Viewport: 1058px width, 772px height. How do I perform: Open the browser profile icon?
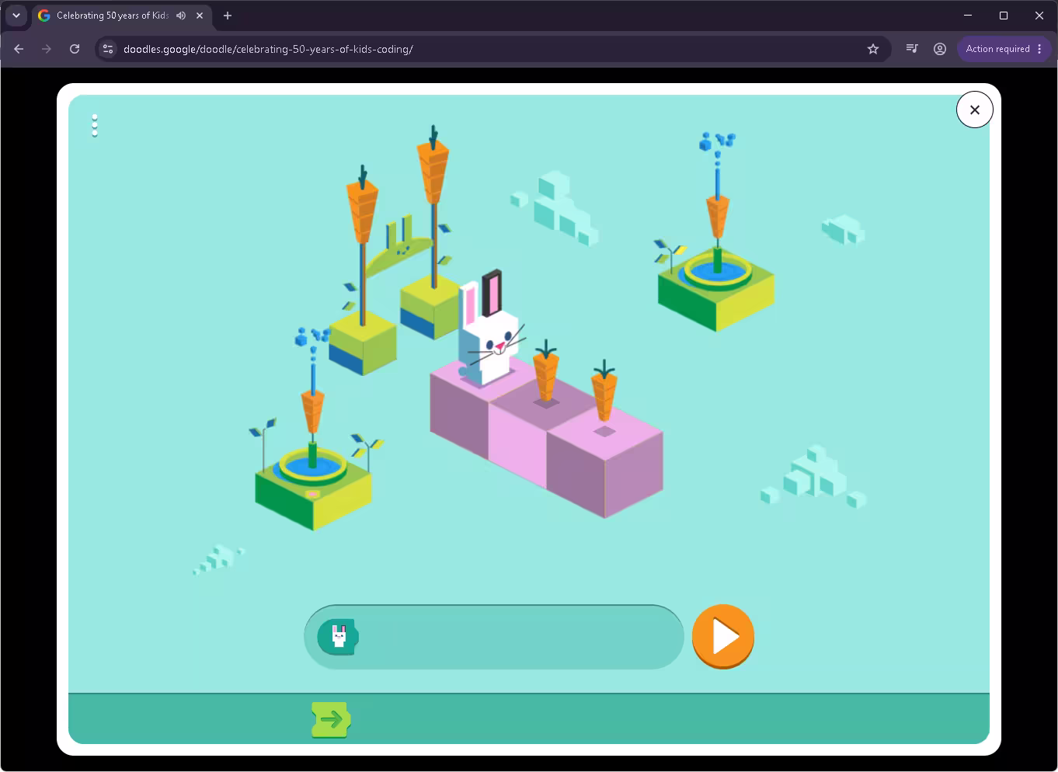tap(940, 49)
